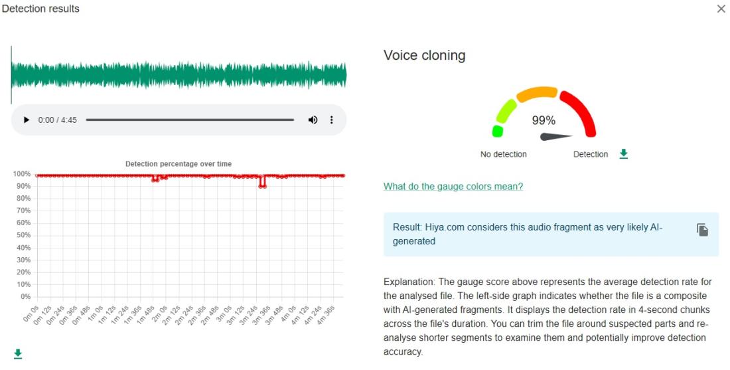Close the Detection results dialog

click(721, 9)
